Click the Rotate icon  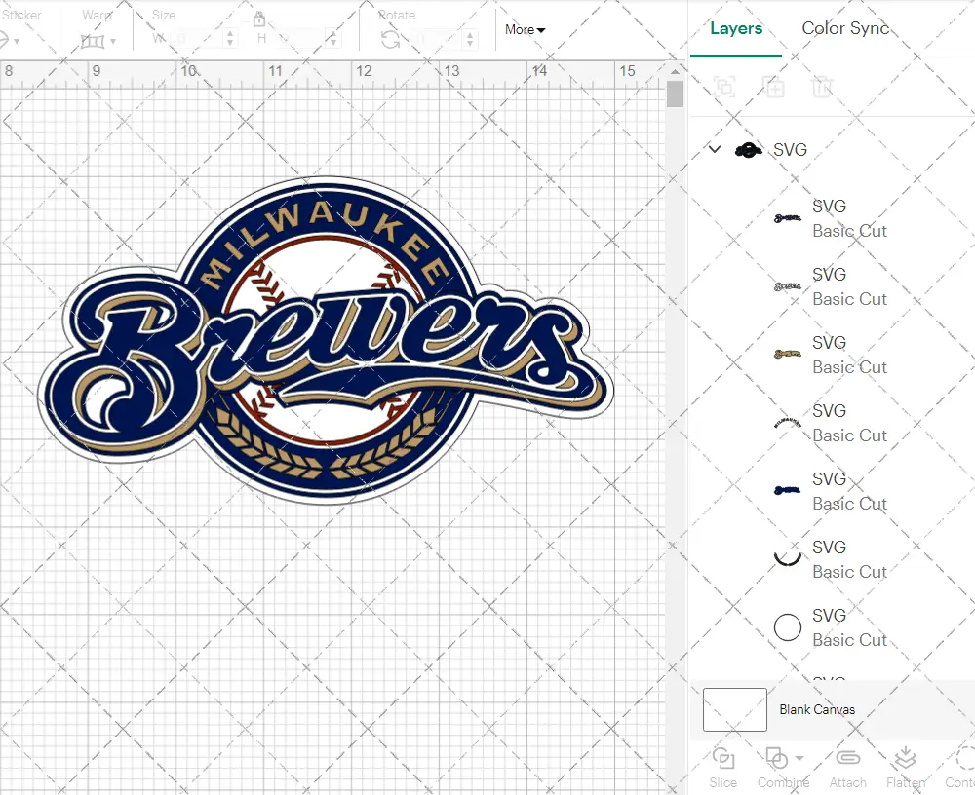[391, 40]
